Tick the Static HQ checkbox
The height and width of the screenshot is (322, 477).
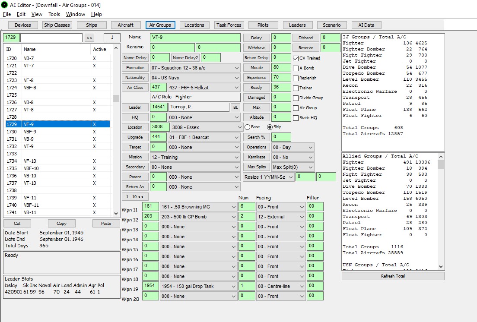pos(296,118)
